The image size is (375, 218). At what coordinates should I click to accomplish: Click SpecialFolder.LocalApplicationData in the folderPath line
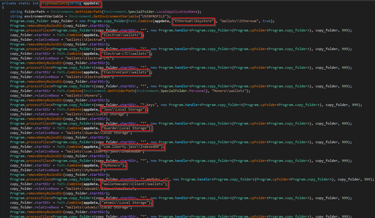click(165, 11)
